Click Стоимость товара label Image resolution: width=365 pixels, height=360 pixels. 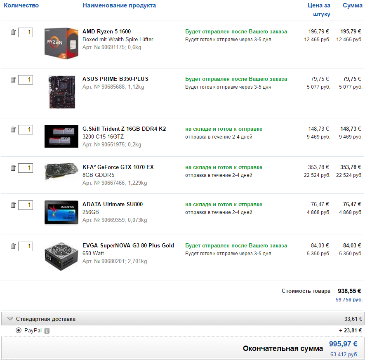tap(306, 291)
